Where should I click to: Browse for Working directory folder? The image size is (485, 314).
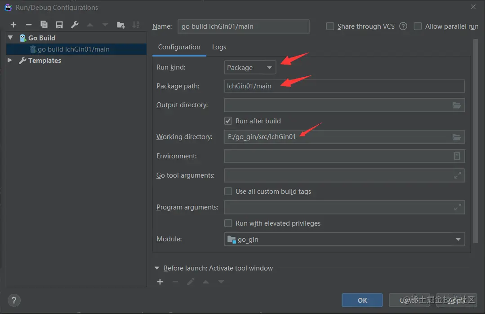tap(457, 137)
